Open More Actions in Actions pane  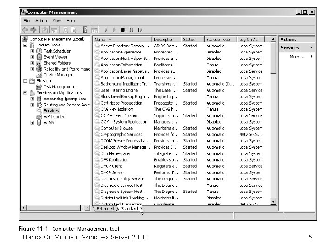[297, 57]
